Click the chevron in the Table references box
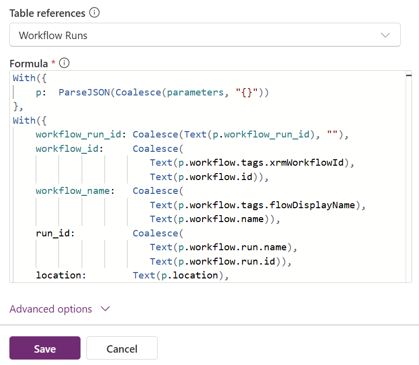Image resolution: width=419 pixels, height=365 pixels. coord(385,36)
